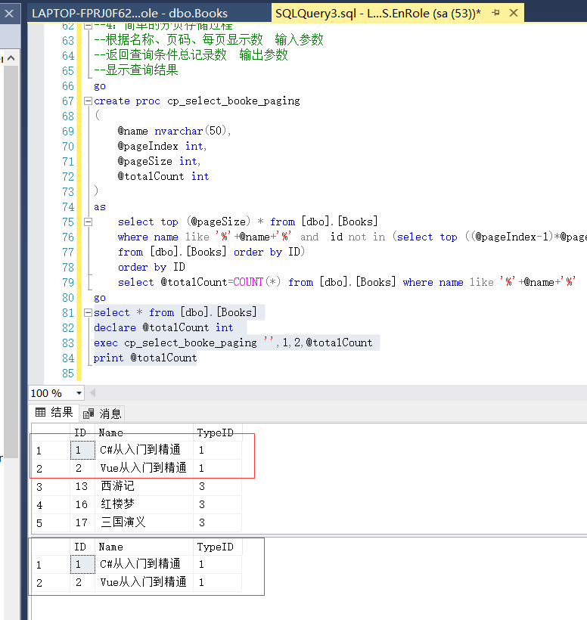Click the TypeID header in first grid
The width and height of the screenshot is (587, 620).
click(x=218, y=432)
